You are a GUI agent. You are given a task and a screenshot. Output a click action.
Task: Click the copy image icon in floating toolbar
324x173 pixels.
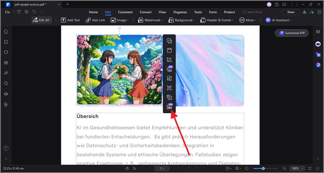point(169,41)
